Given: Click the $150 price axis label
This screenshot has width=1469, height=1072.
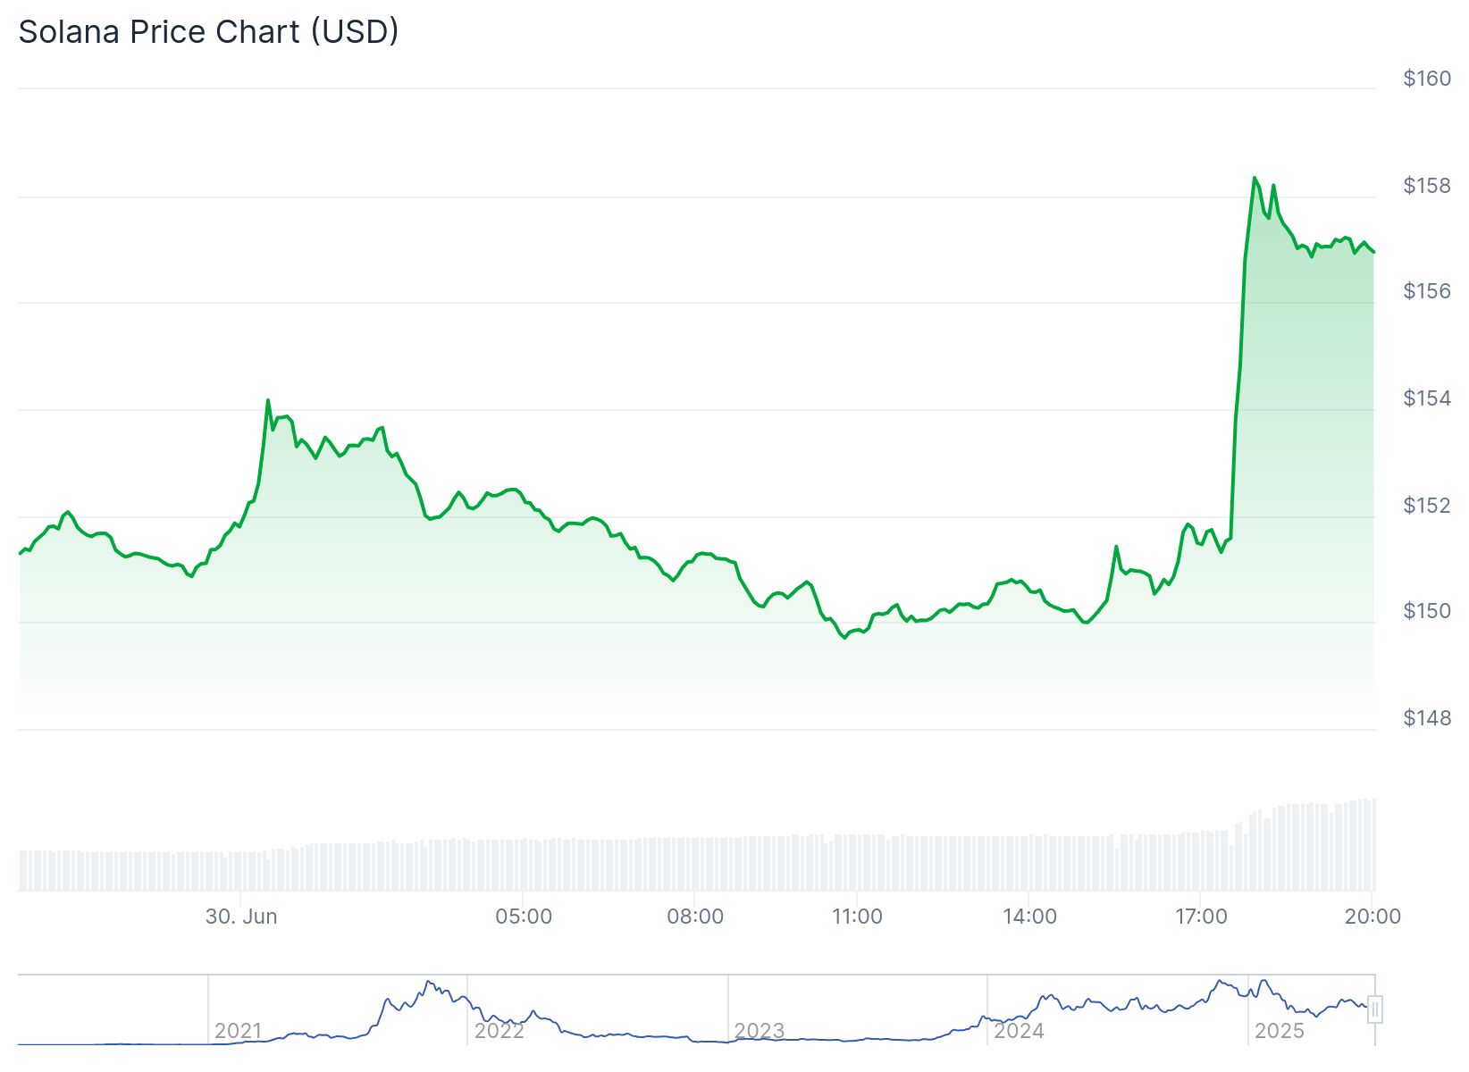Looking at the screenshot, I should (x=1427, y=611).
